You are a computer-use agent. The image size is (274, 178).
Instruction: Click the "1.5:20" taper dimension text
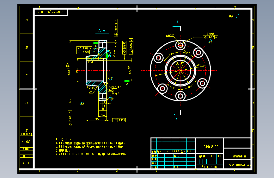click(91, 87)
